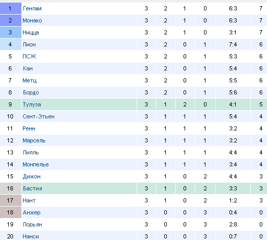Select the Бордо team link
Screen dimensions: 267x240
coord(31,92)
